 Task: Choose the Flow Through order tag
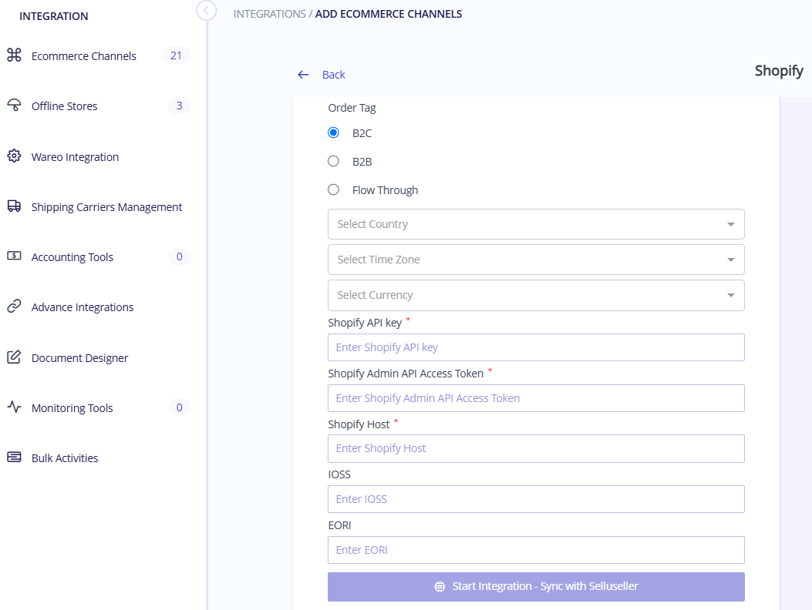(333, 189)
